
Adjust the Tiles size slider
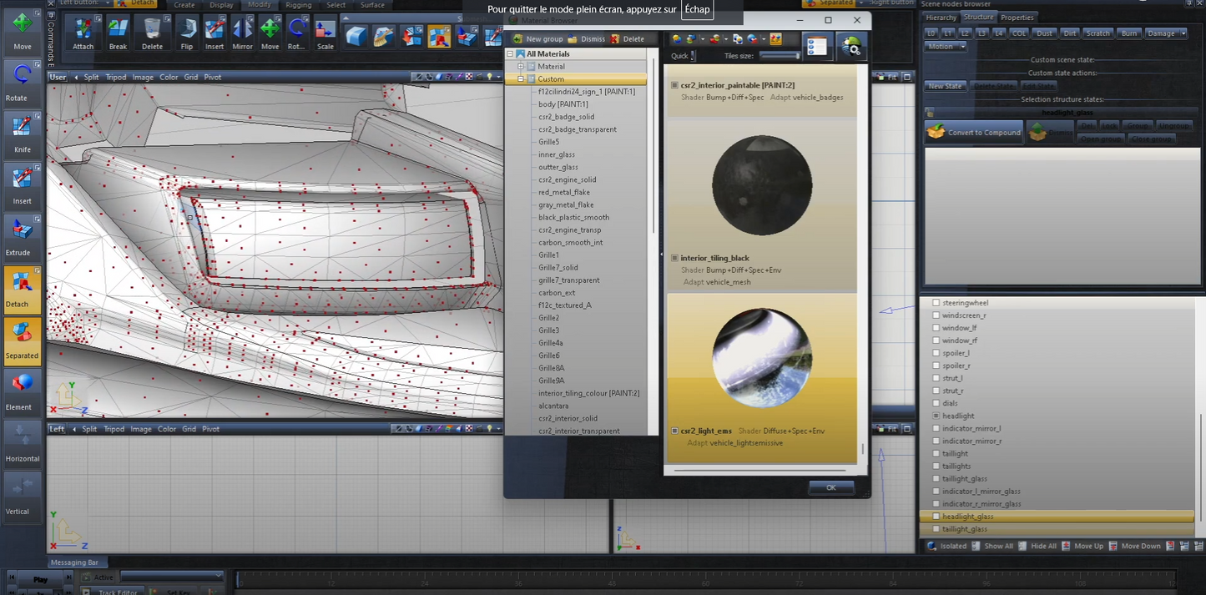[x=780, y=56]
